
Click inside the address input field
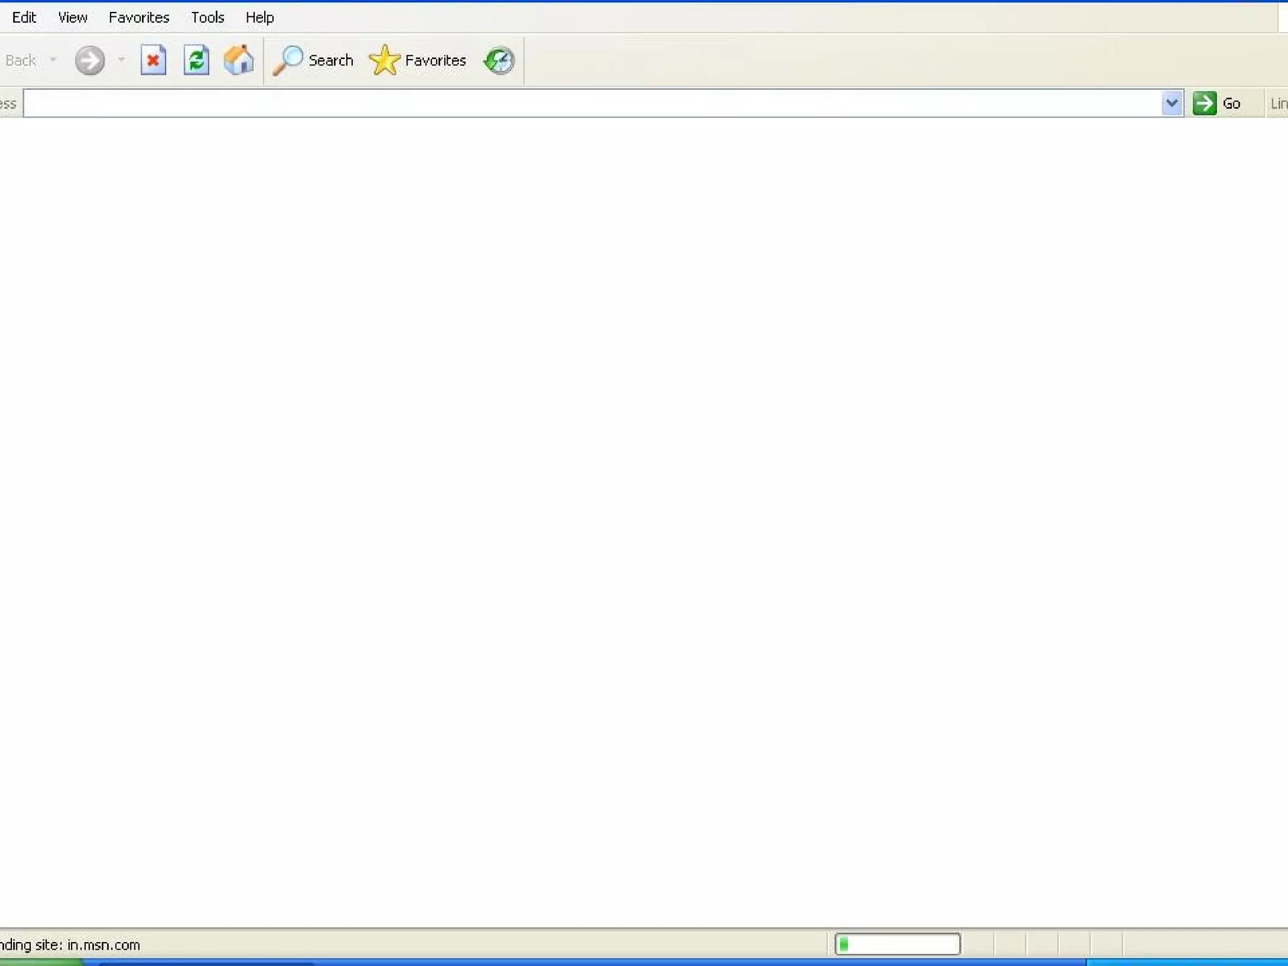click(591, 103)
